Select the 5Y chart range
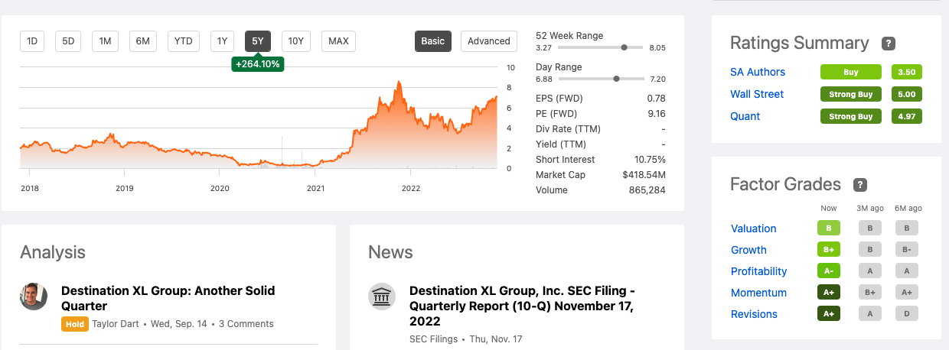 click(258, 41)
